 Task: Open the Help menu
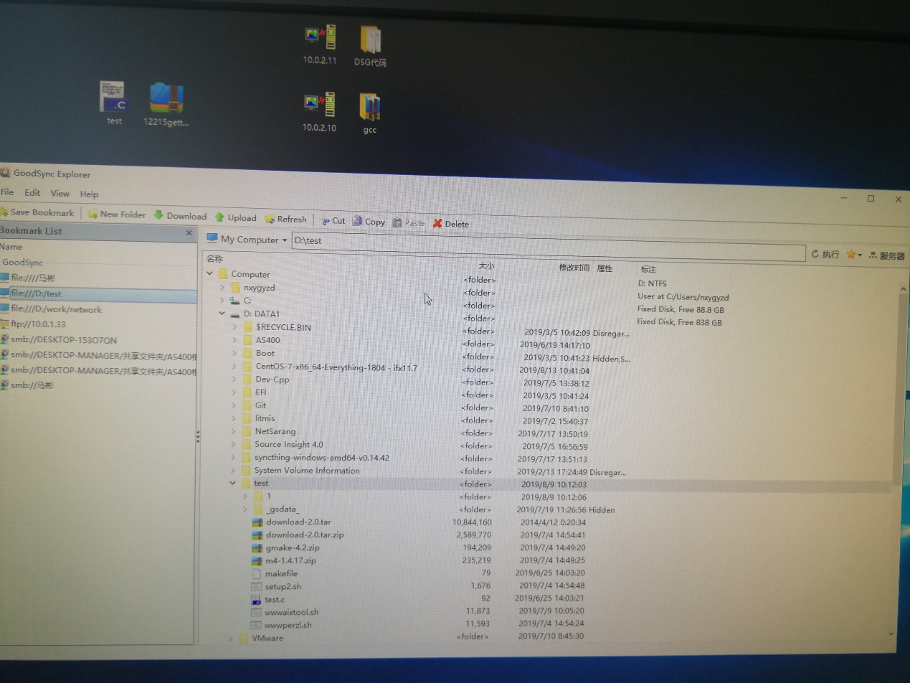point(89,194)
